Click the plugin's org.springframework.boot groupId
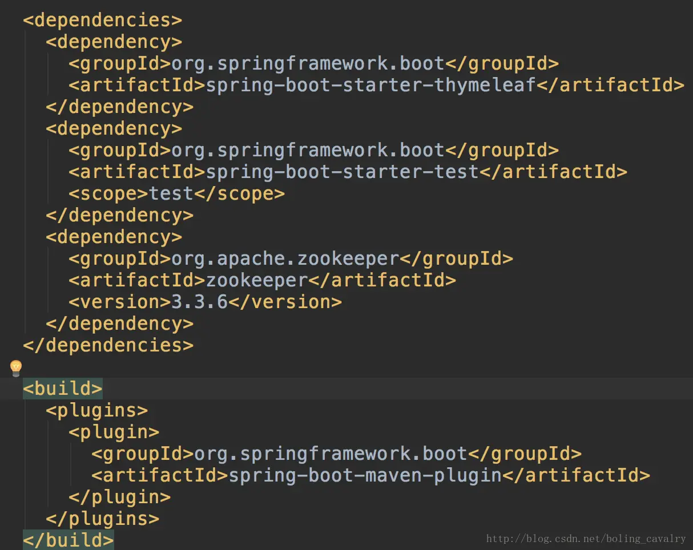693x550 pixels. (x=331, y=454)
